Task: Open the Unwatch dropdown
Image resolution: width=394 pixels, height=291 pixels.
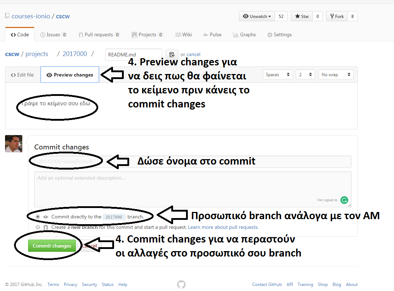Action: coord(257,16)
